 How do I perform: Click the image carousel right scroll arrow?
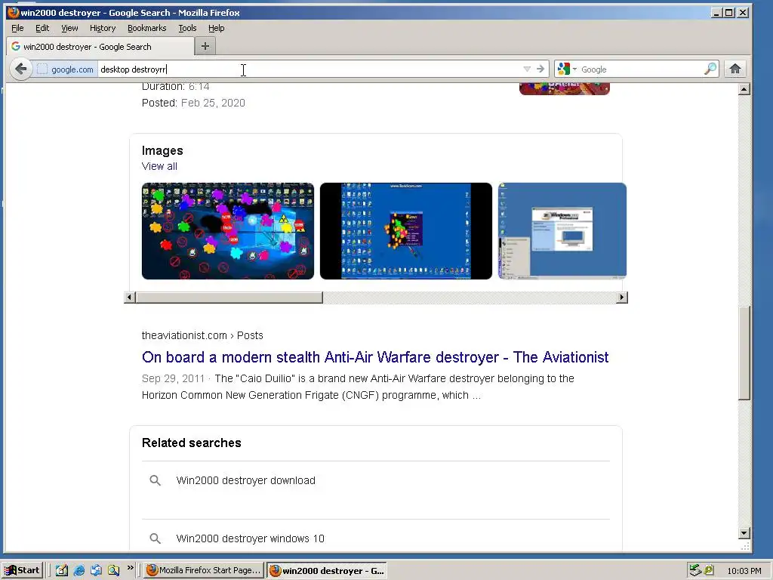(x=622, y=298)
